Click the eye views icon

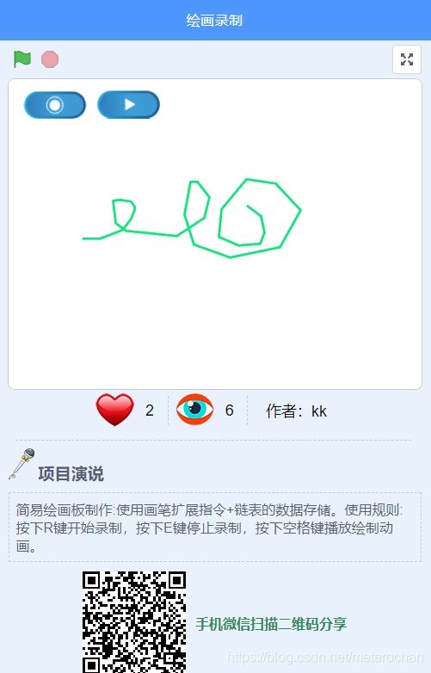[x=195, y=410]
